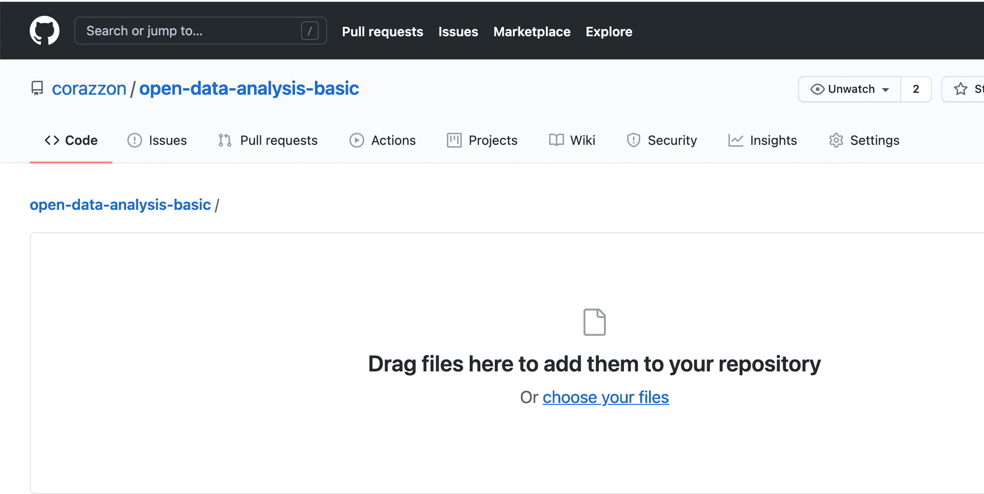The image size is (984, 494).
Task: Expand the Unwatch dropdown
Action: 850,89
